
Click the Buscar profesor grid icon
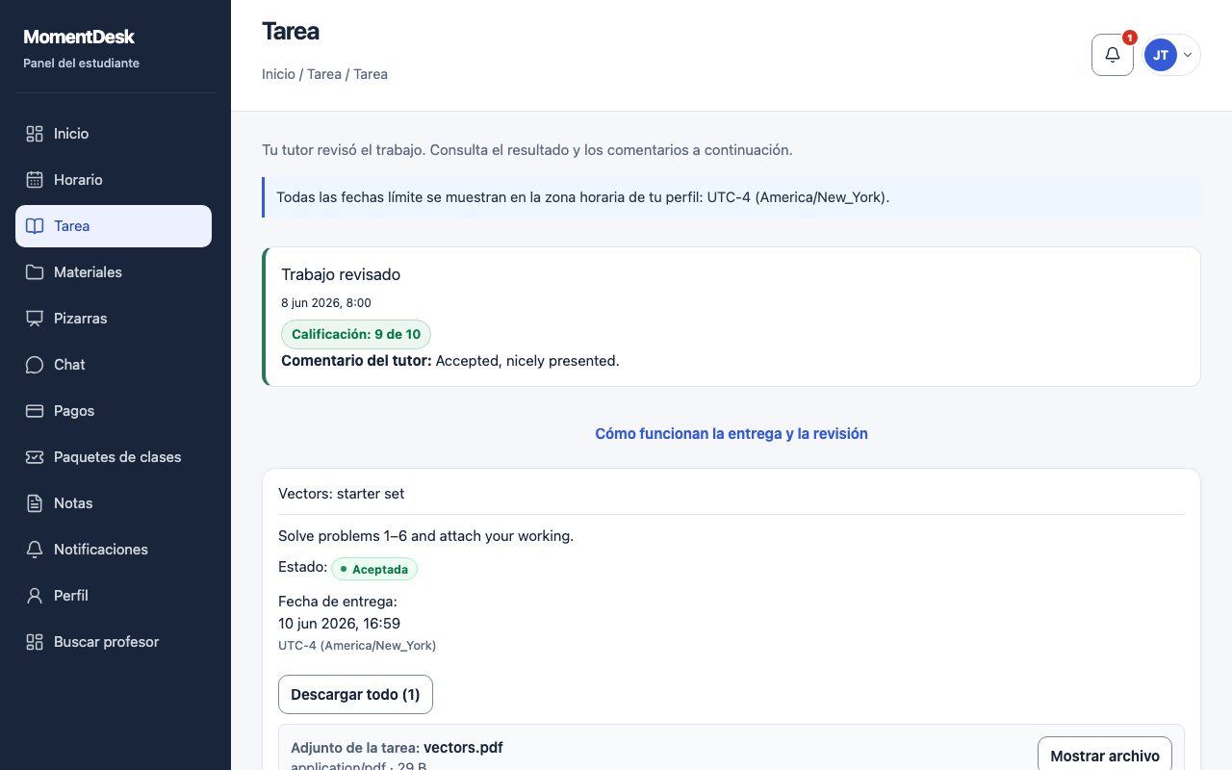click(x=35, y=642)
